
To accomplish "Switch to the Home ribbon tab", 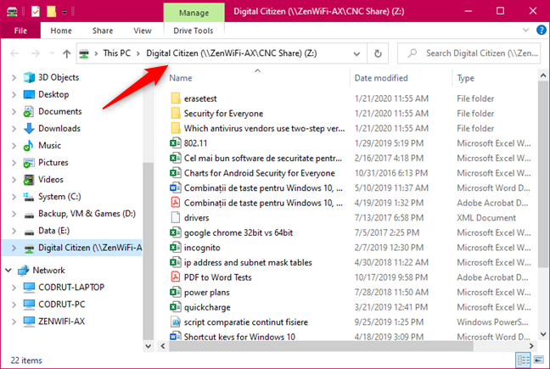I will [x=61, y=31].
